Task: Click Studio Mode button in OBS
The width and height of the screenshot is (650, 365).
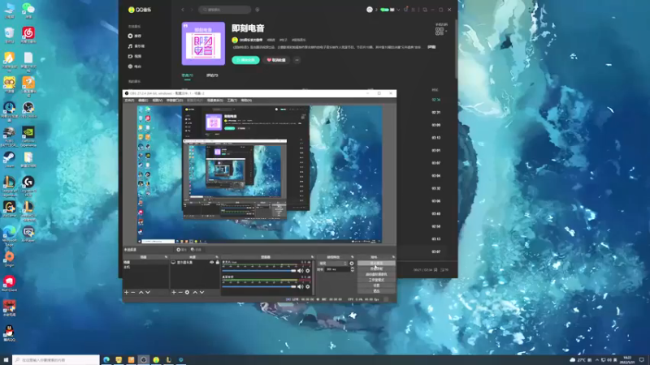Action: tap(376, 280)
